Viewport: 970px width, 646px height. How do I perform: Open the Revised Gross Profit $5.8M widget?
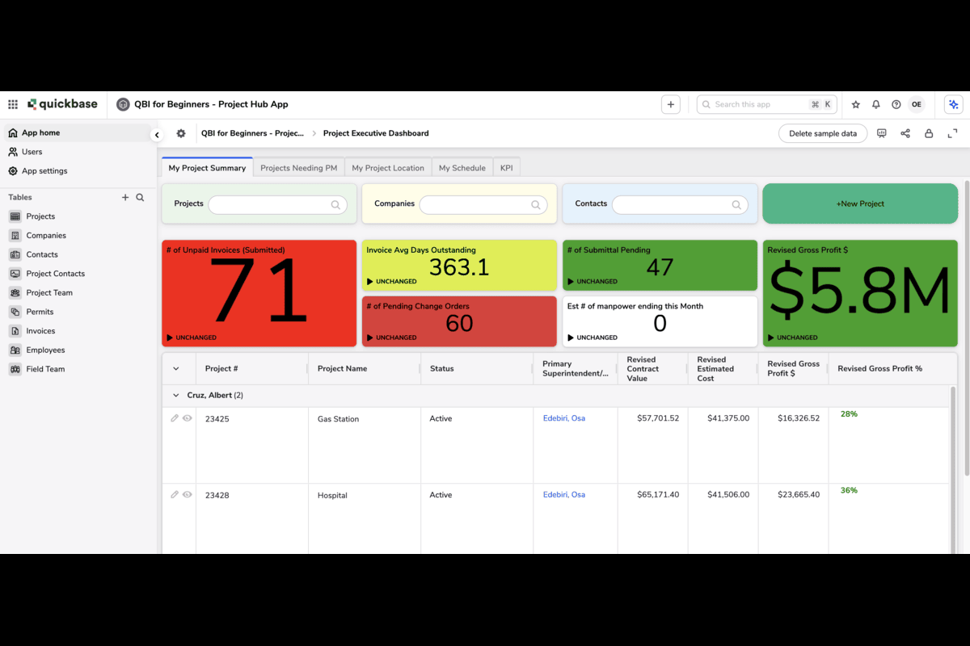tap(860, 293)
